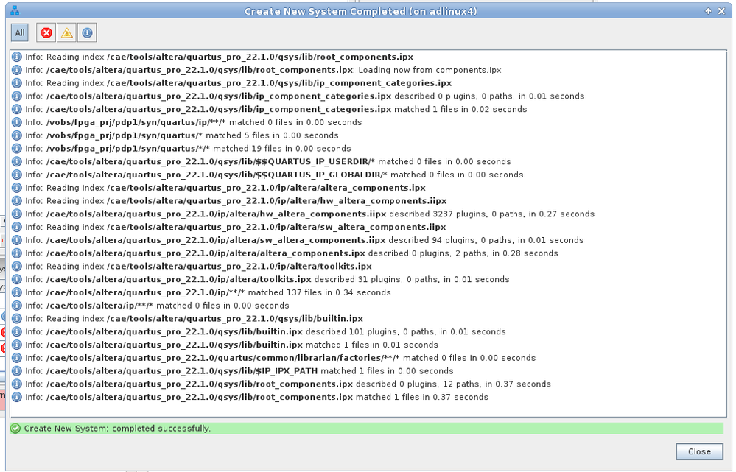Click info icon for 'described 94 plugins' row

point(17,240)
